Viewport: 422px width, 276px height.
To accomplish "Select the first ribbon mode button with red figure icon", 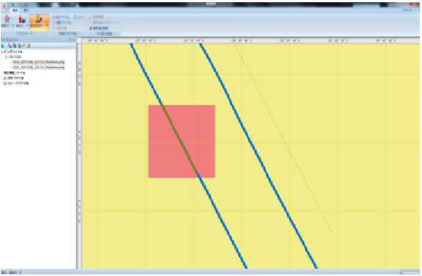I will click(7, 21).
